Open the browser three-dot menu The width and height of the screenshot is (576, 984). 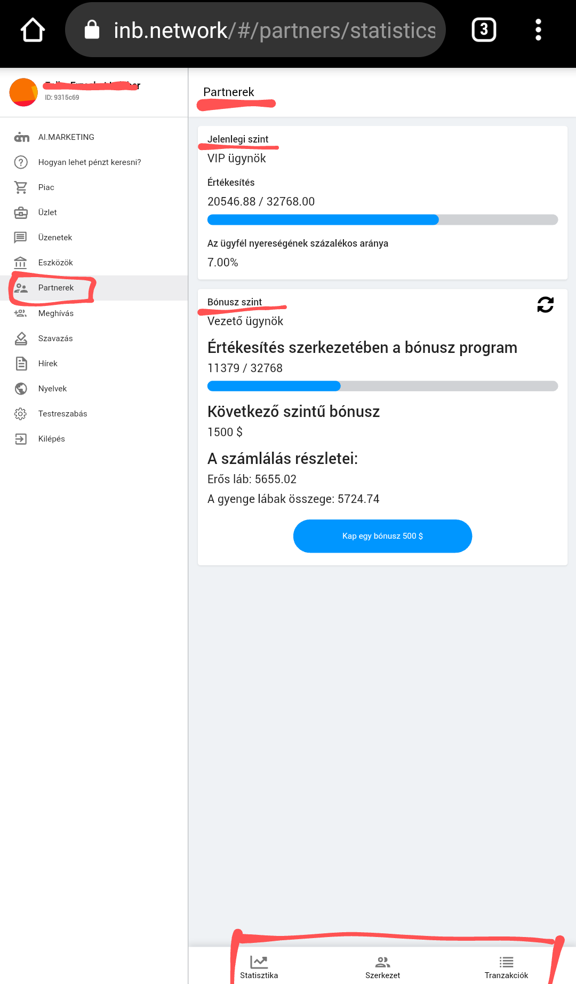538,30
